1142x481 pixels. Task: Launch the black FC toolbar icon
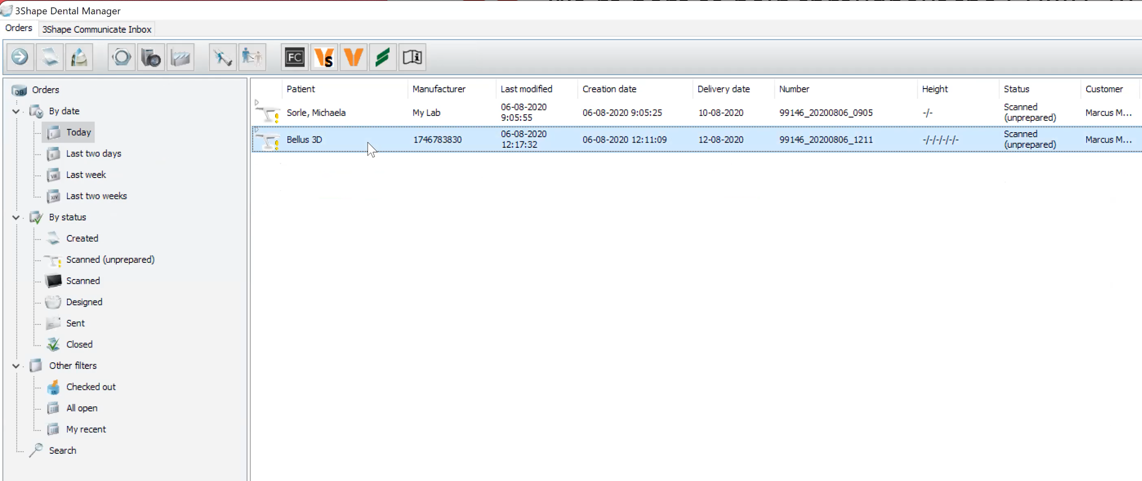click(295, 57)
